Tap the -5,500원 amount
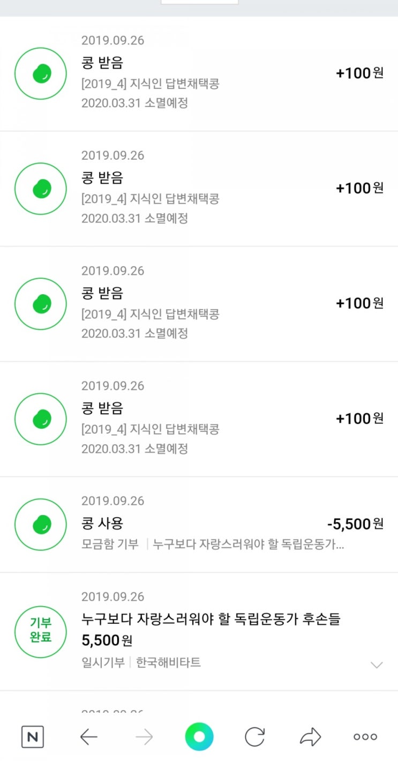This screenshot has width=398, height=761. 355,524
